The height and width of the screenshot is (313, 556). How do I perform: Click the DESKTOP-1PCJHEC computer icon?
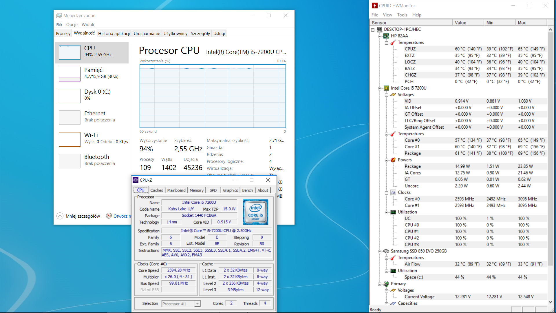(x=380, y=29)
